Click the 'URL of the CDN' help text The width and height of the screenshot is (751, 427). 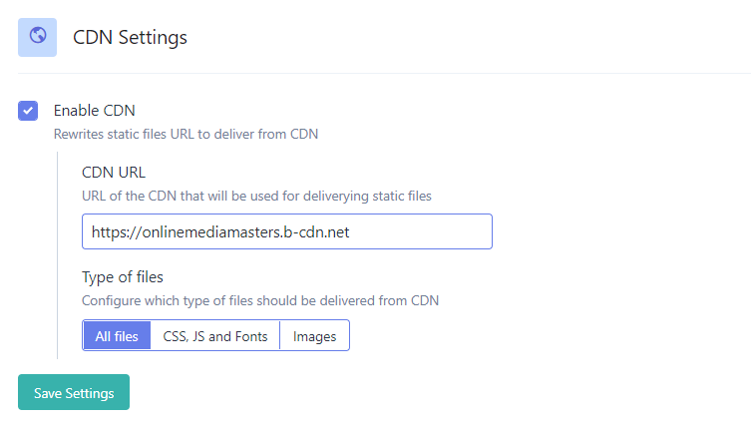tap(256, 196)
